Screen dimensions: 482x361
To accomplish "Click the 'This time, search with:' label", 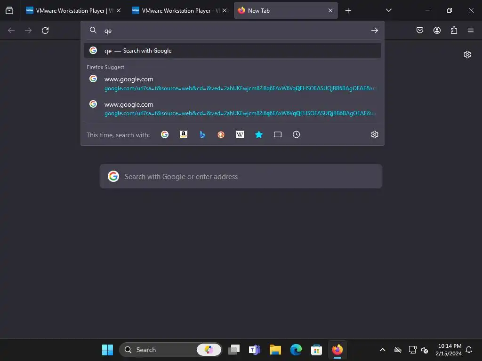I will pyautogui.click(x=118, y=135).
